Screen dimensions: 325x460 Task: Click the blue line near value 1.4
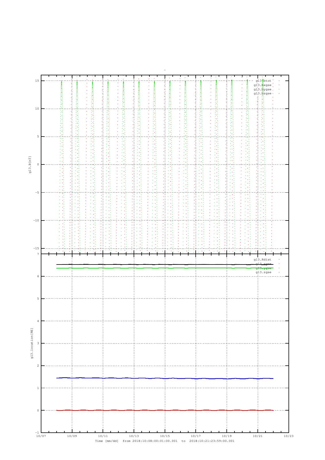click(165, 378)
